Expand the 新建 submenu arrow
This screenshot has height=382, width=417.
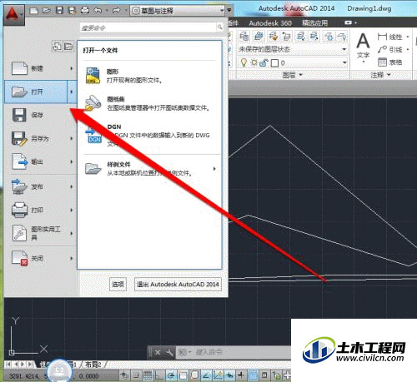click(x=72, y=68)
